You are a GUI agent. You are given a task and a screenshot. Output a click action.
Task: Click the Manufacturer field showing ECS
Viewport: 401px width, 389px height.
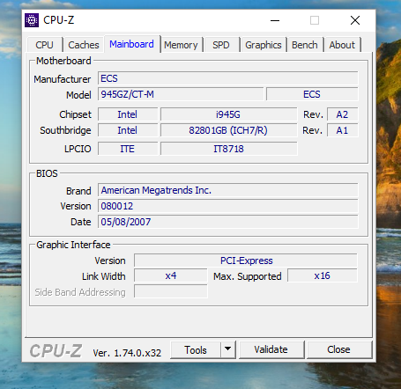(228, 78)
